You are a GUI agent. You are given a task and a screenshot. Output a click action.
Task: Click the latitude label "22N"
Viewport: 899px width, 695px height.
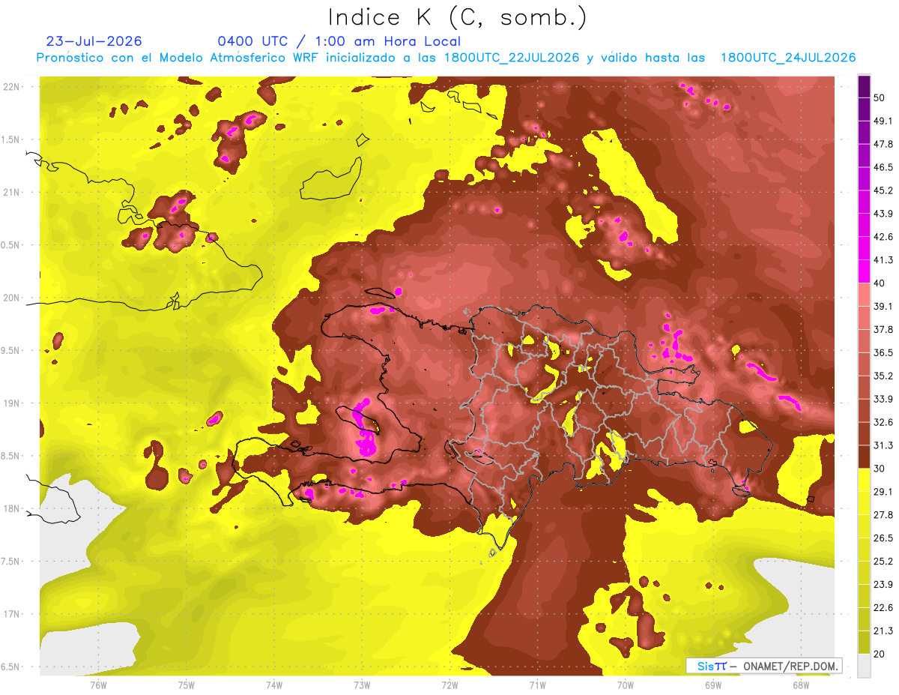11,87
